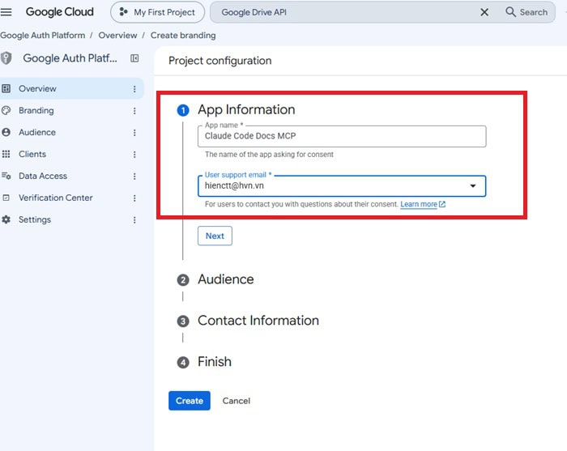Open more options for Verification Center row
567x451 pixels.
click(134, 198)
